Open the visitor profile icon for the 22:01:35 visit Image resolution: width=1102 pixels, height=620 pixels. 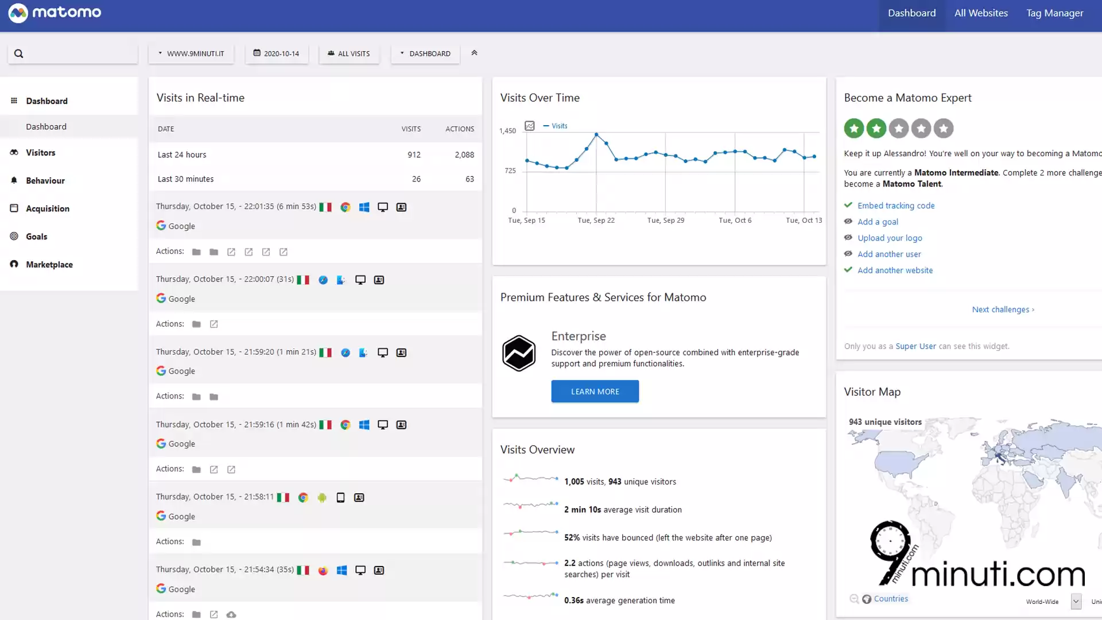tap(402, 207)
